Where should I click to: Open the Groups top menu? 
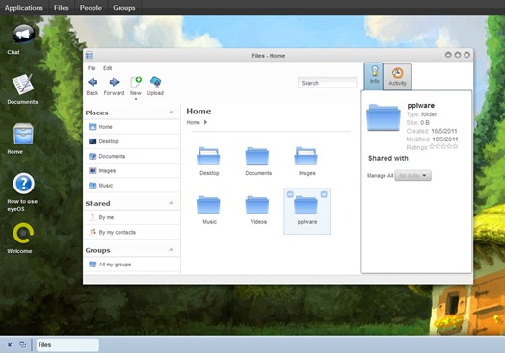point(124,8)
